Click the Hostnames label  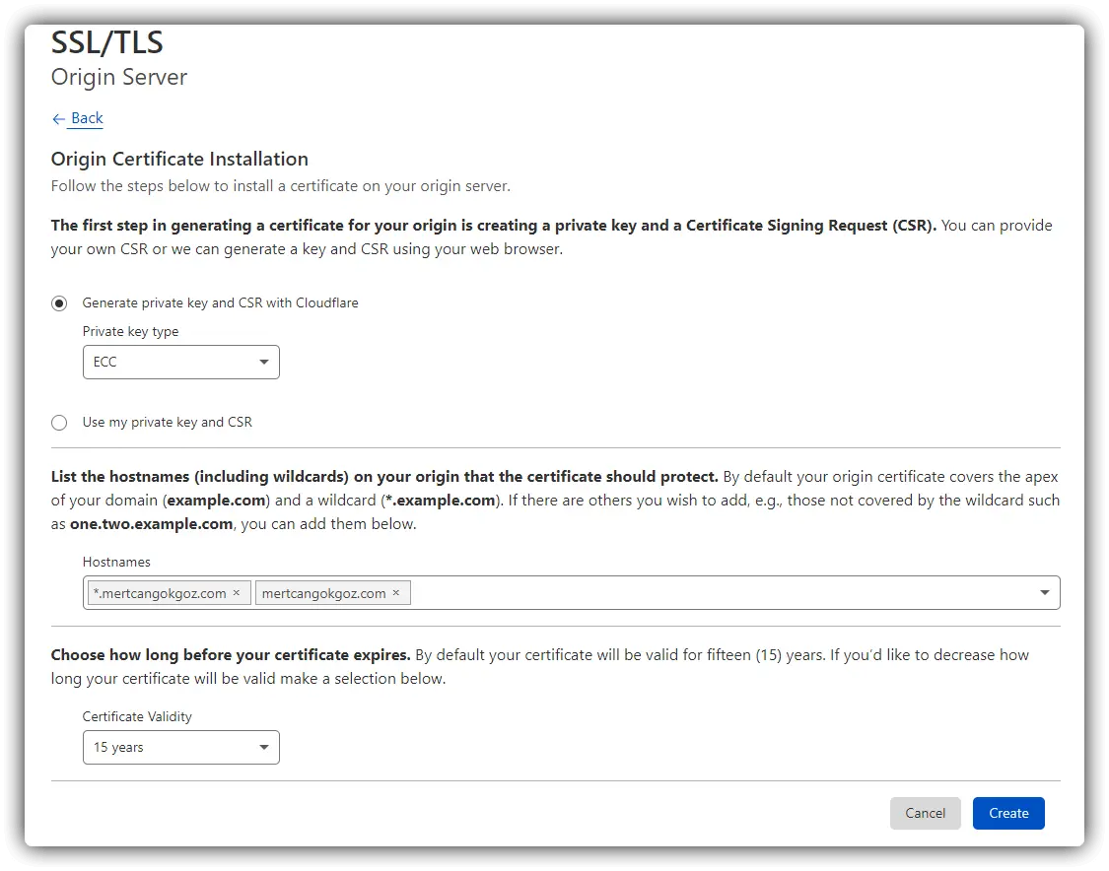tap(116, 562)
